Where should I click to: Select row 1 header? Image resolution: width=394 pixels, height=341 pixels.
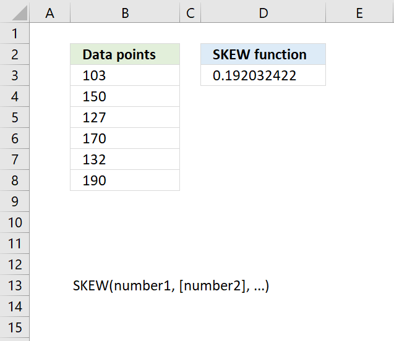15,33
